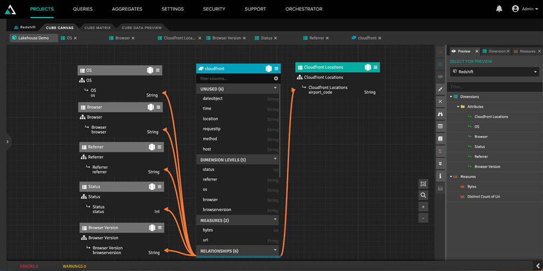Open the Support menu
Image resolution: width=543 pixels, height=271 pixels.
(x=255, y=9)
